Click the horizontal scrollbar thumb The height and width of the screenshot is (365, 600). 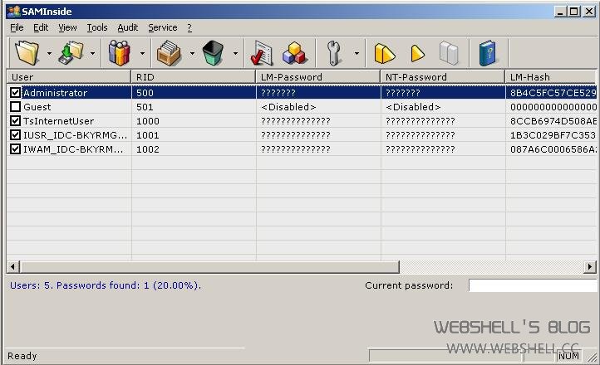[x=209, y=266]
